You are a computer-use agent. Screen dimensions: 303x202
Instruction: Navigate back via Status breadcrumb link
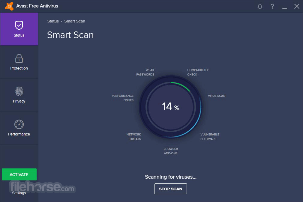pos(53,21)
